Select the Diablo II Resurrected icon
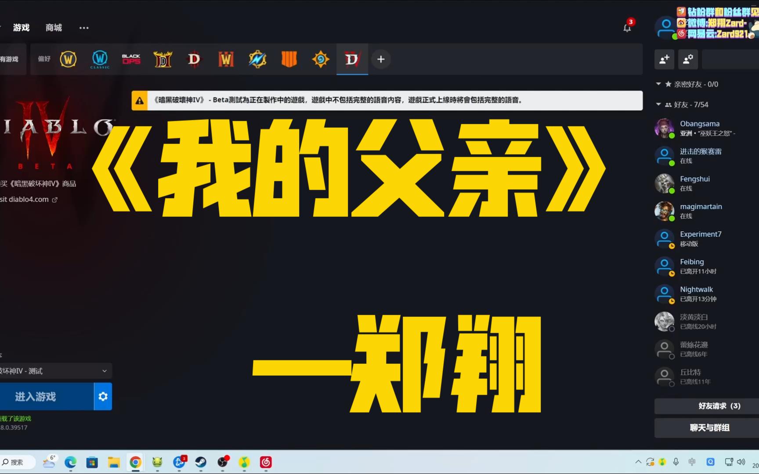This screenshot has height=474, width=759. (163, 59)
